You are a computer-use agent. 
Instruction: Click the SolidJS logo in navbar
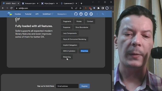pos(10,14)
